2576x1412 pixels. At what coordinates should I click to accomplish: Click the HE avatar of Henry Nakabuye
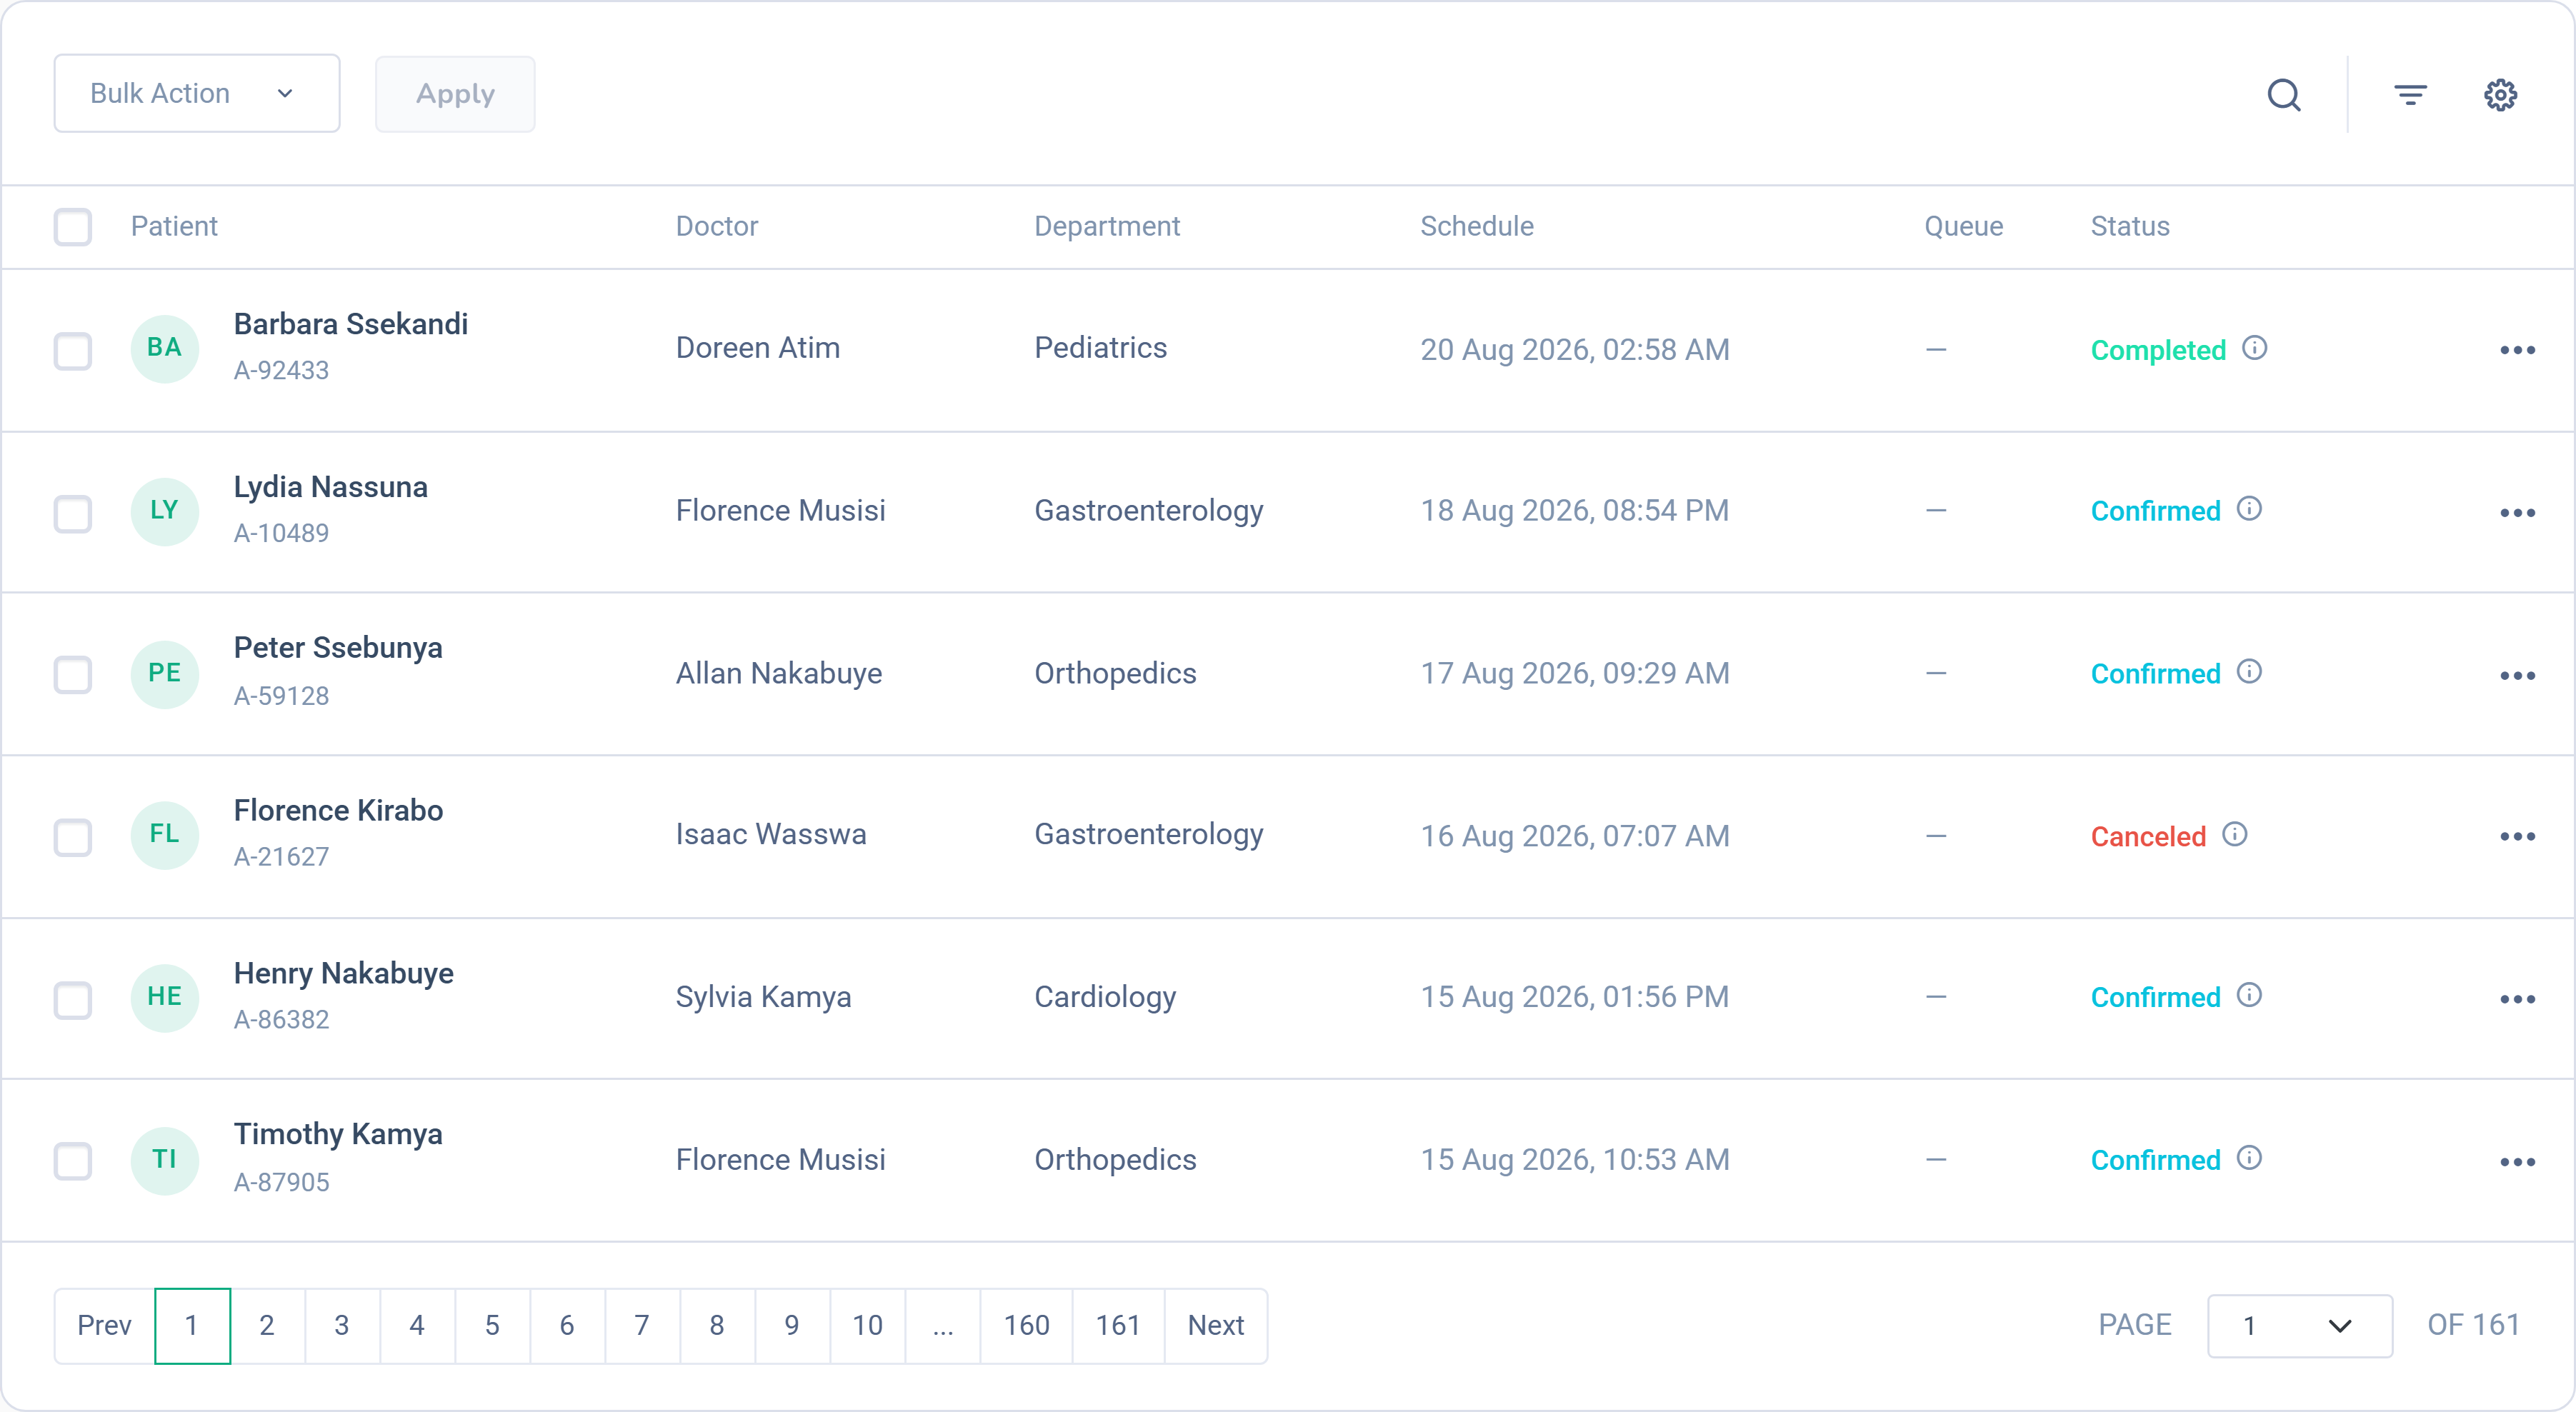[x=165, y=998]
